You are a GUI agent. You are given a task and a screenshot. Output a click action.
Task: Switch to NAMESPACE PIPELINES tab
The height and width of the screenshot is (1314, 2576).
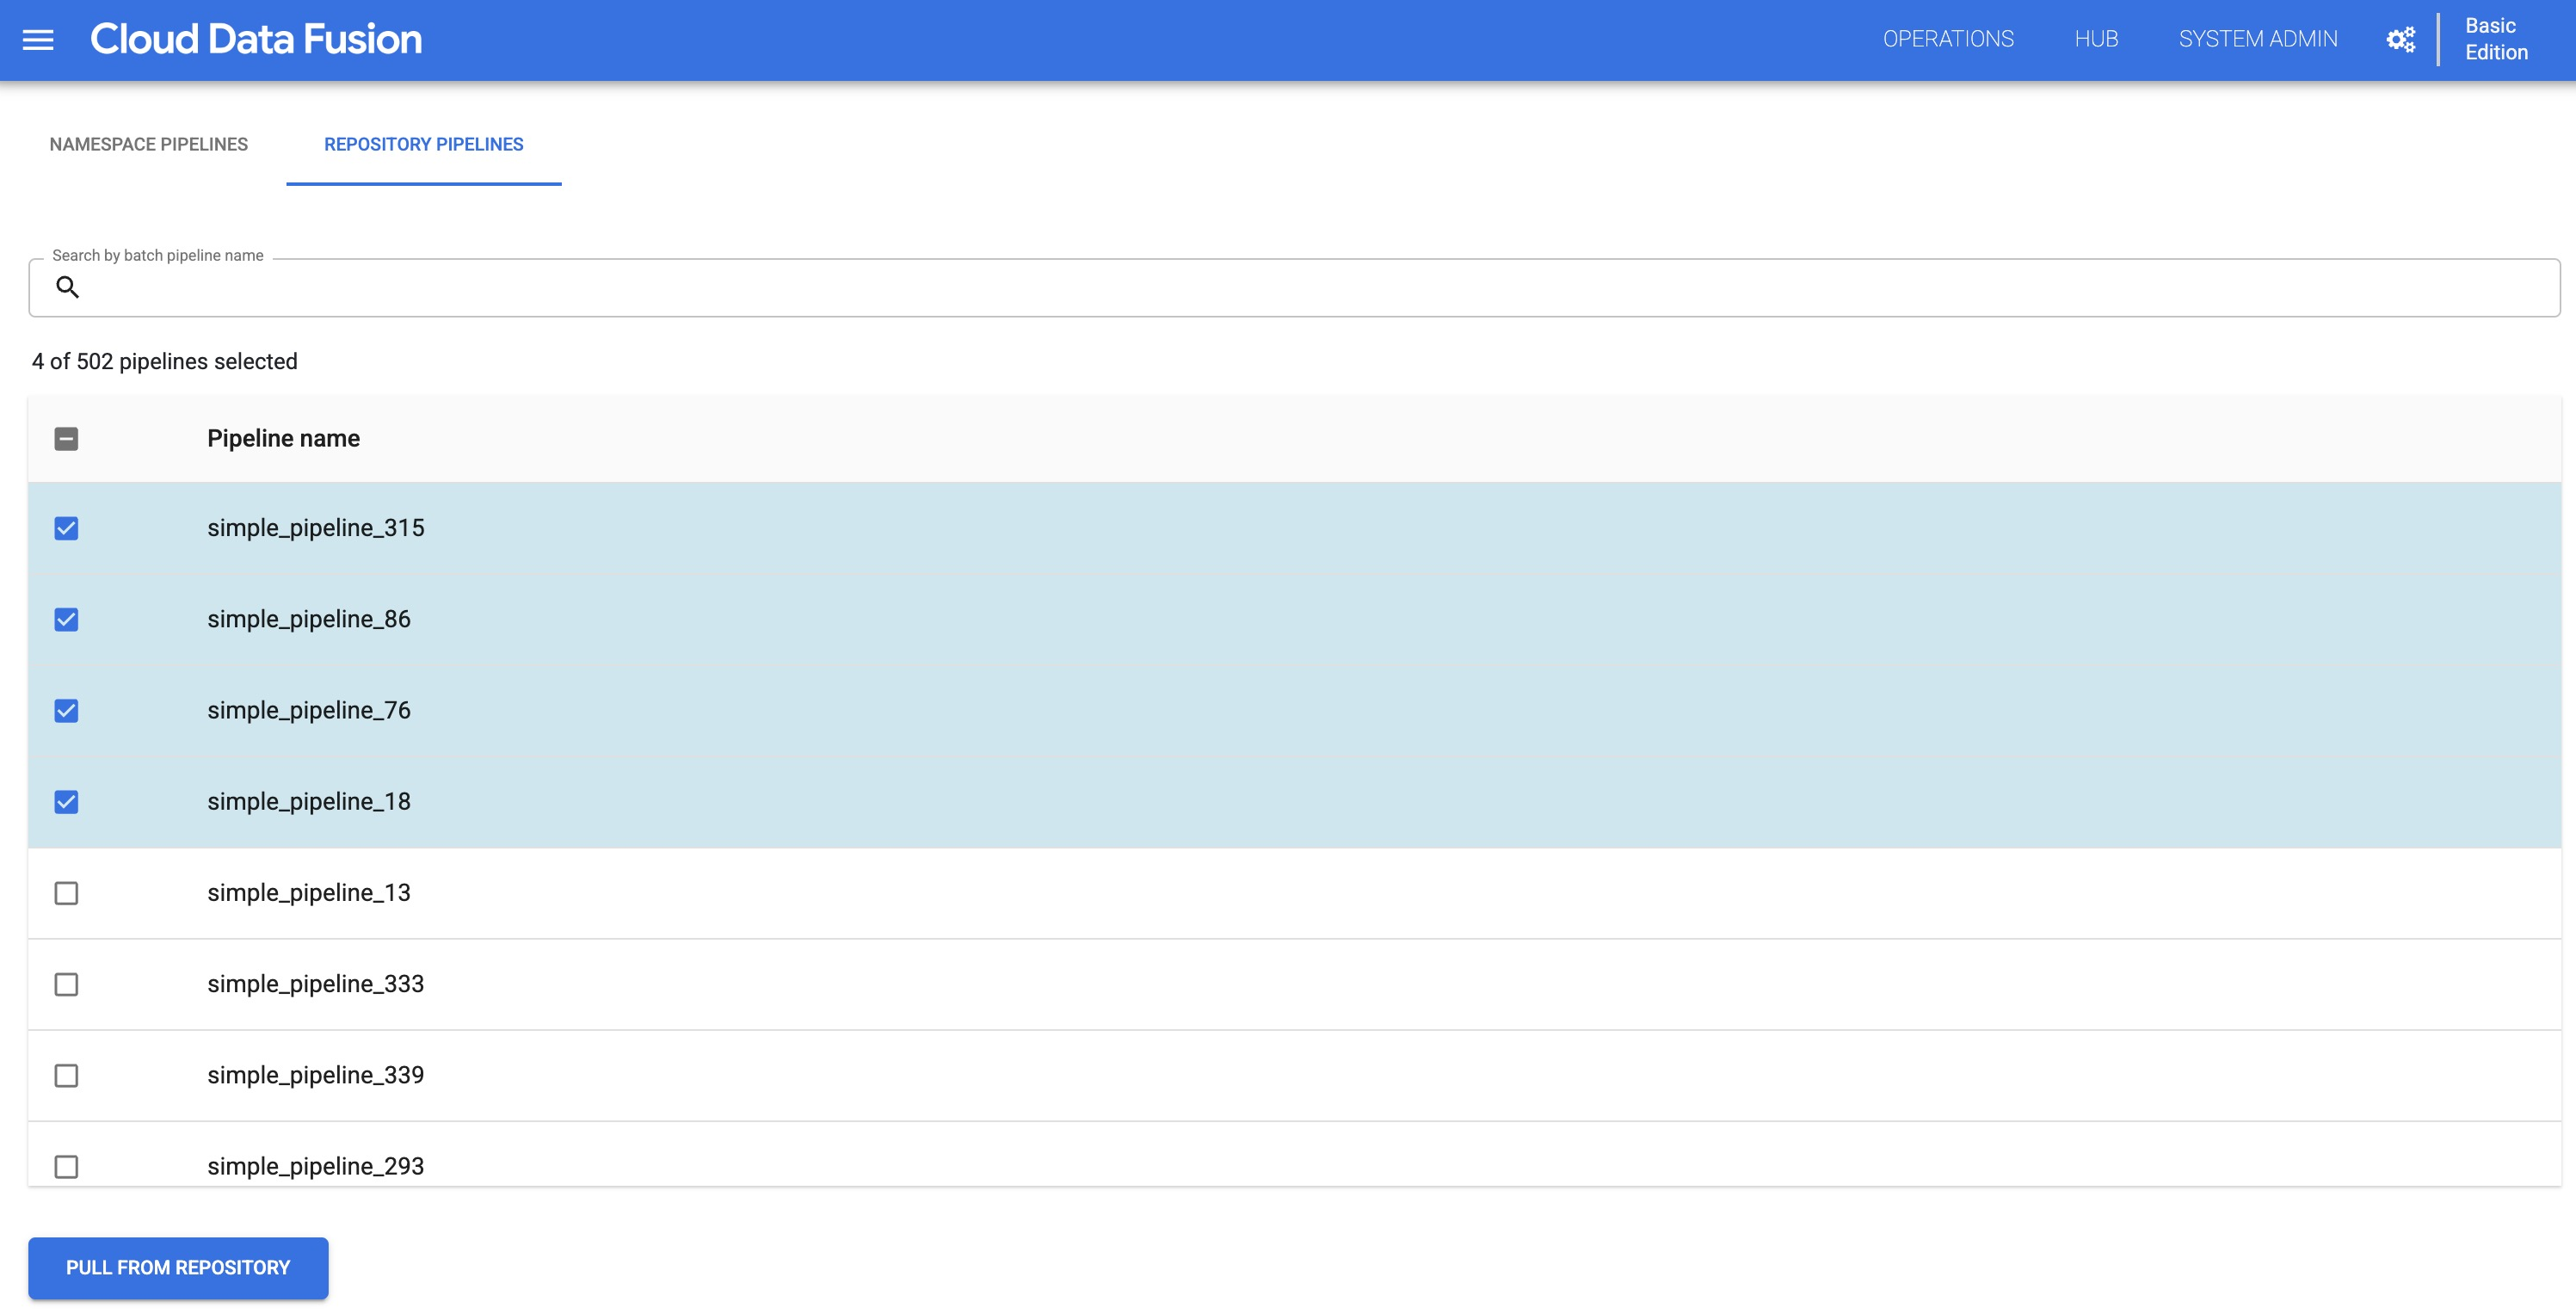[149, 143]
